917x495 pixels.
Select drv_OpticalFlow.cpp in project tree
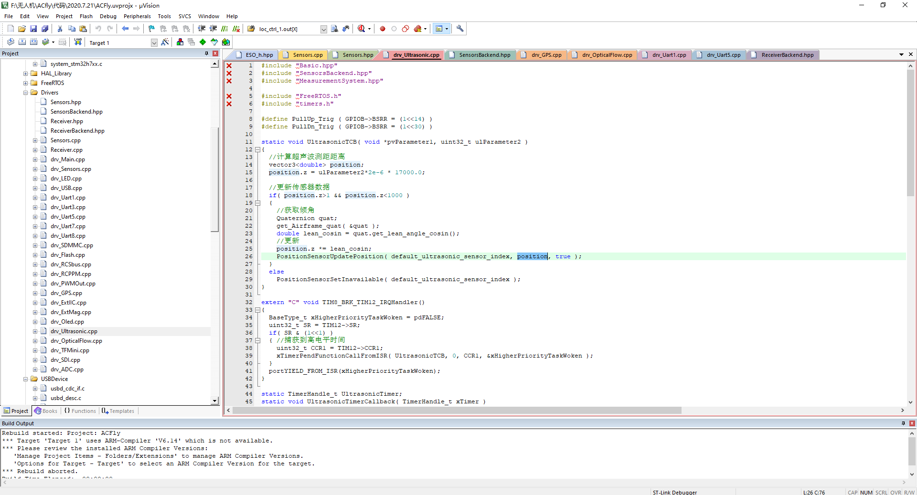76,341
